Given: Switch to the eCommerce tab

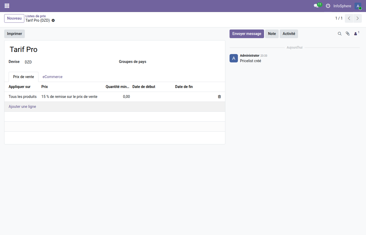Looking at the screenshot, I should pyautogui.click(x=52, y=77).
